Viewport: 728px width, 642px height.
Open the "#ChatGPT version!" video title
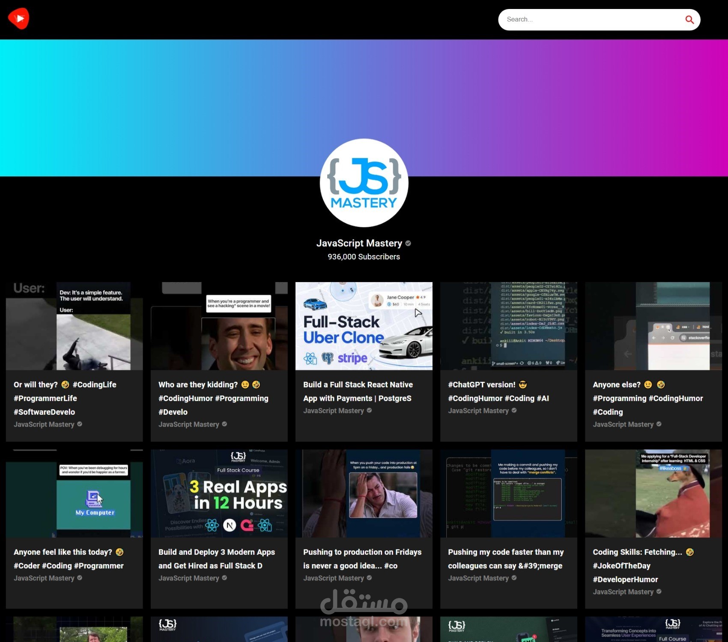498,391
